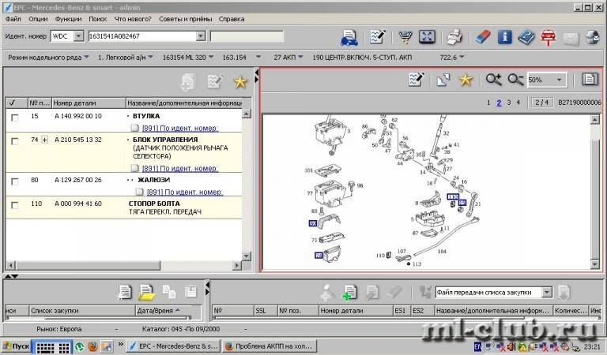
Task: Tick the checkbox for part 80 ЖАЛЮЗИ
Action: pos(14,181)
